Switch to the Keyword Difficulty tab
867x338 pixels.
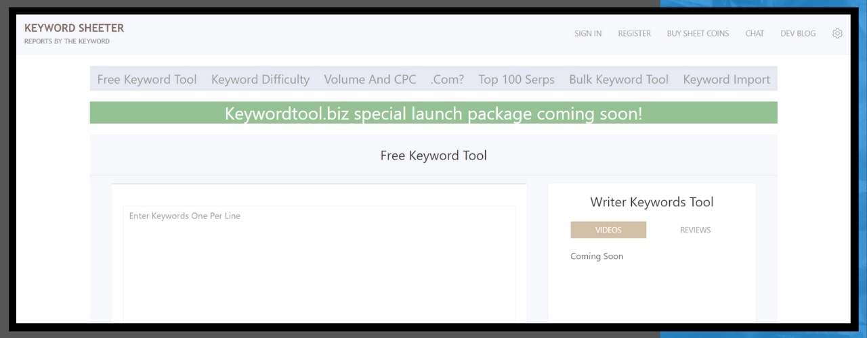click(260, 79)
